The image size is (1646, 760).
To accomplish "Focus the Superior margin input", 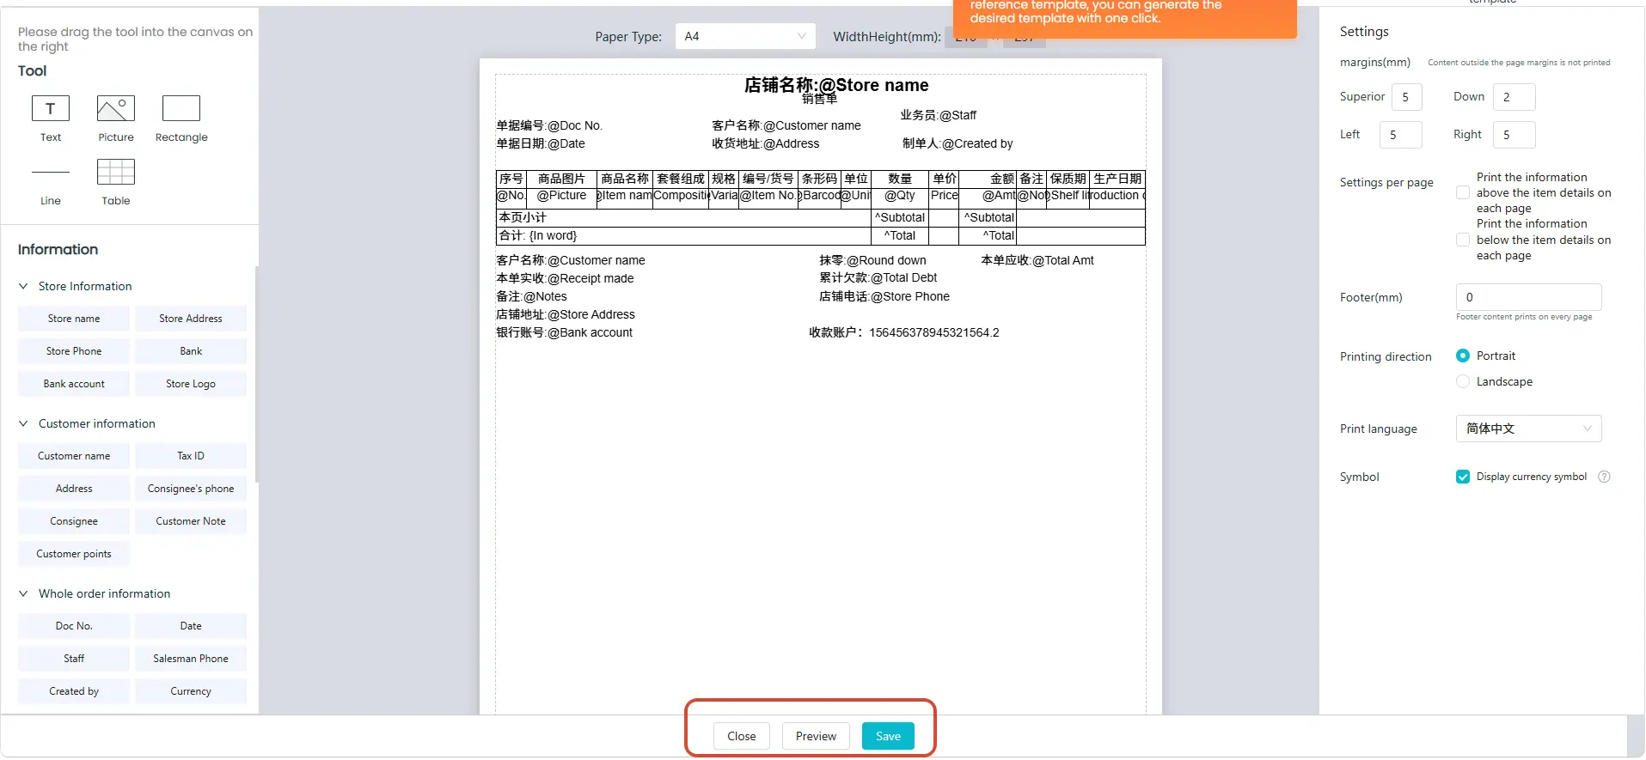I will click(x=1407, y=97).
